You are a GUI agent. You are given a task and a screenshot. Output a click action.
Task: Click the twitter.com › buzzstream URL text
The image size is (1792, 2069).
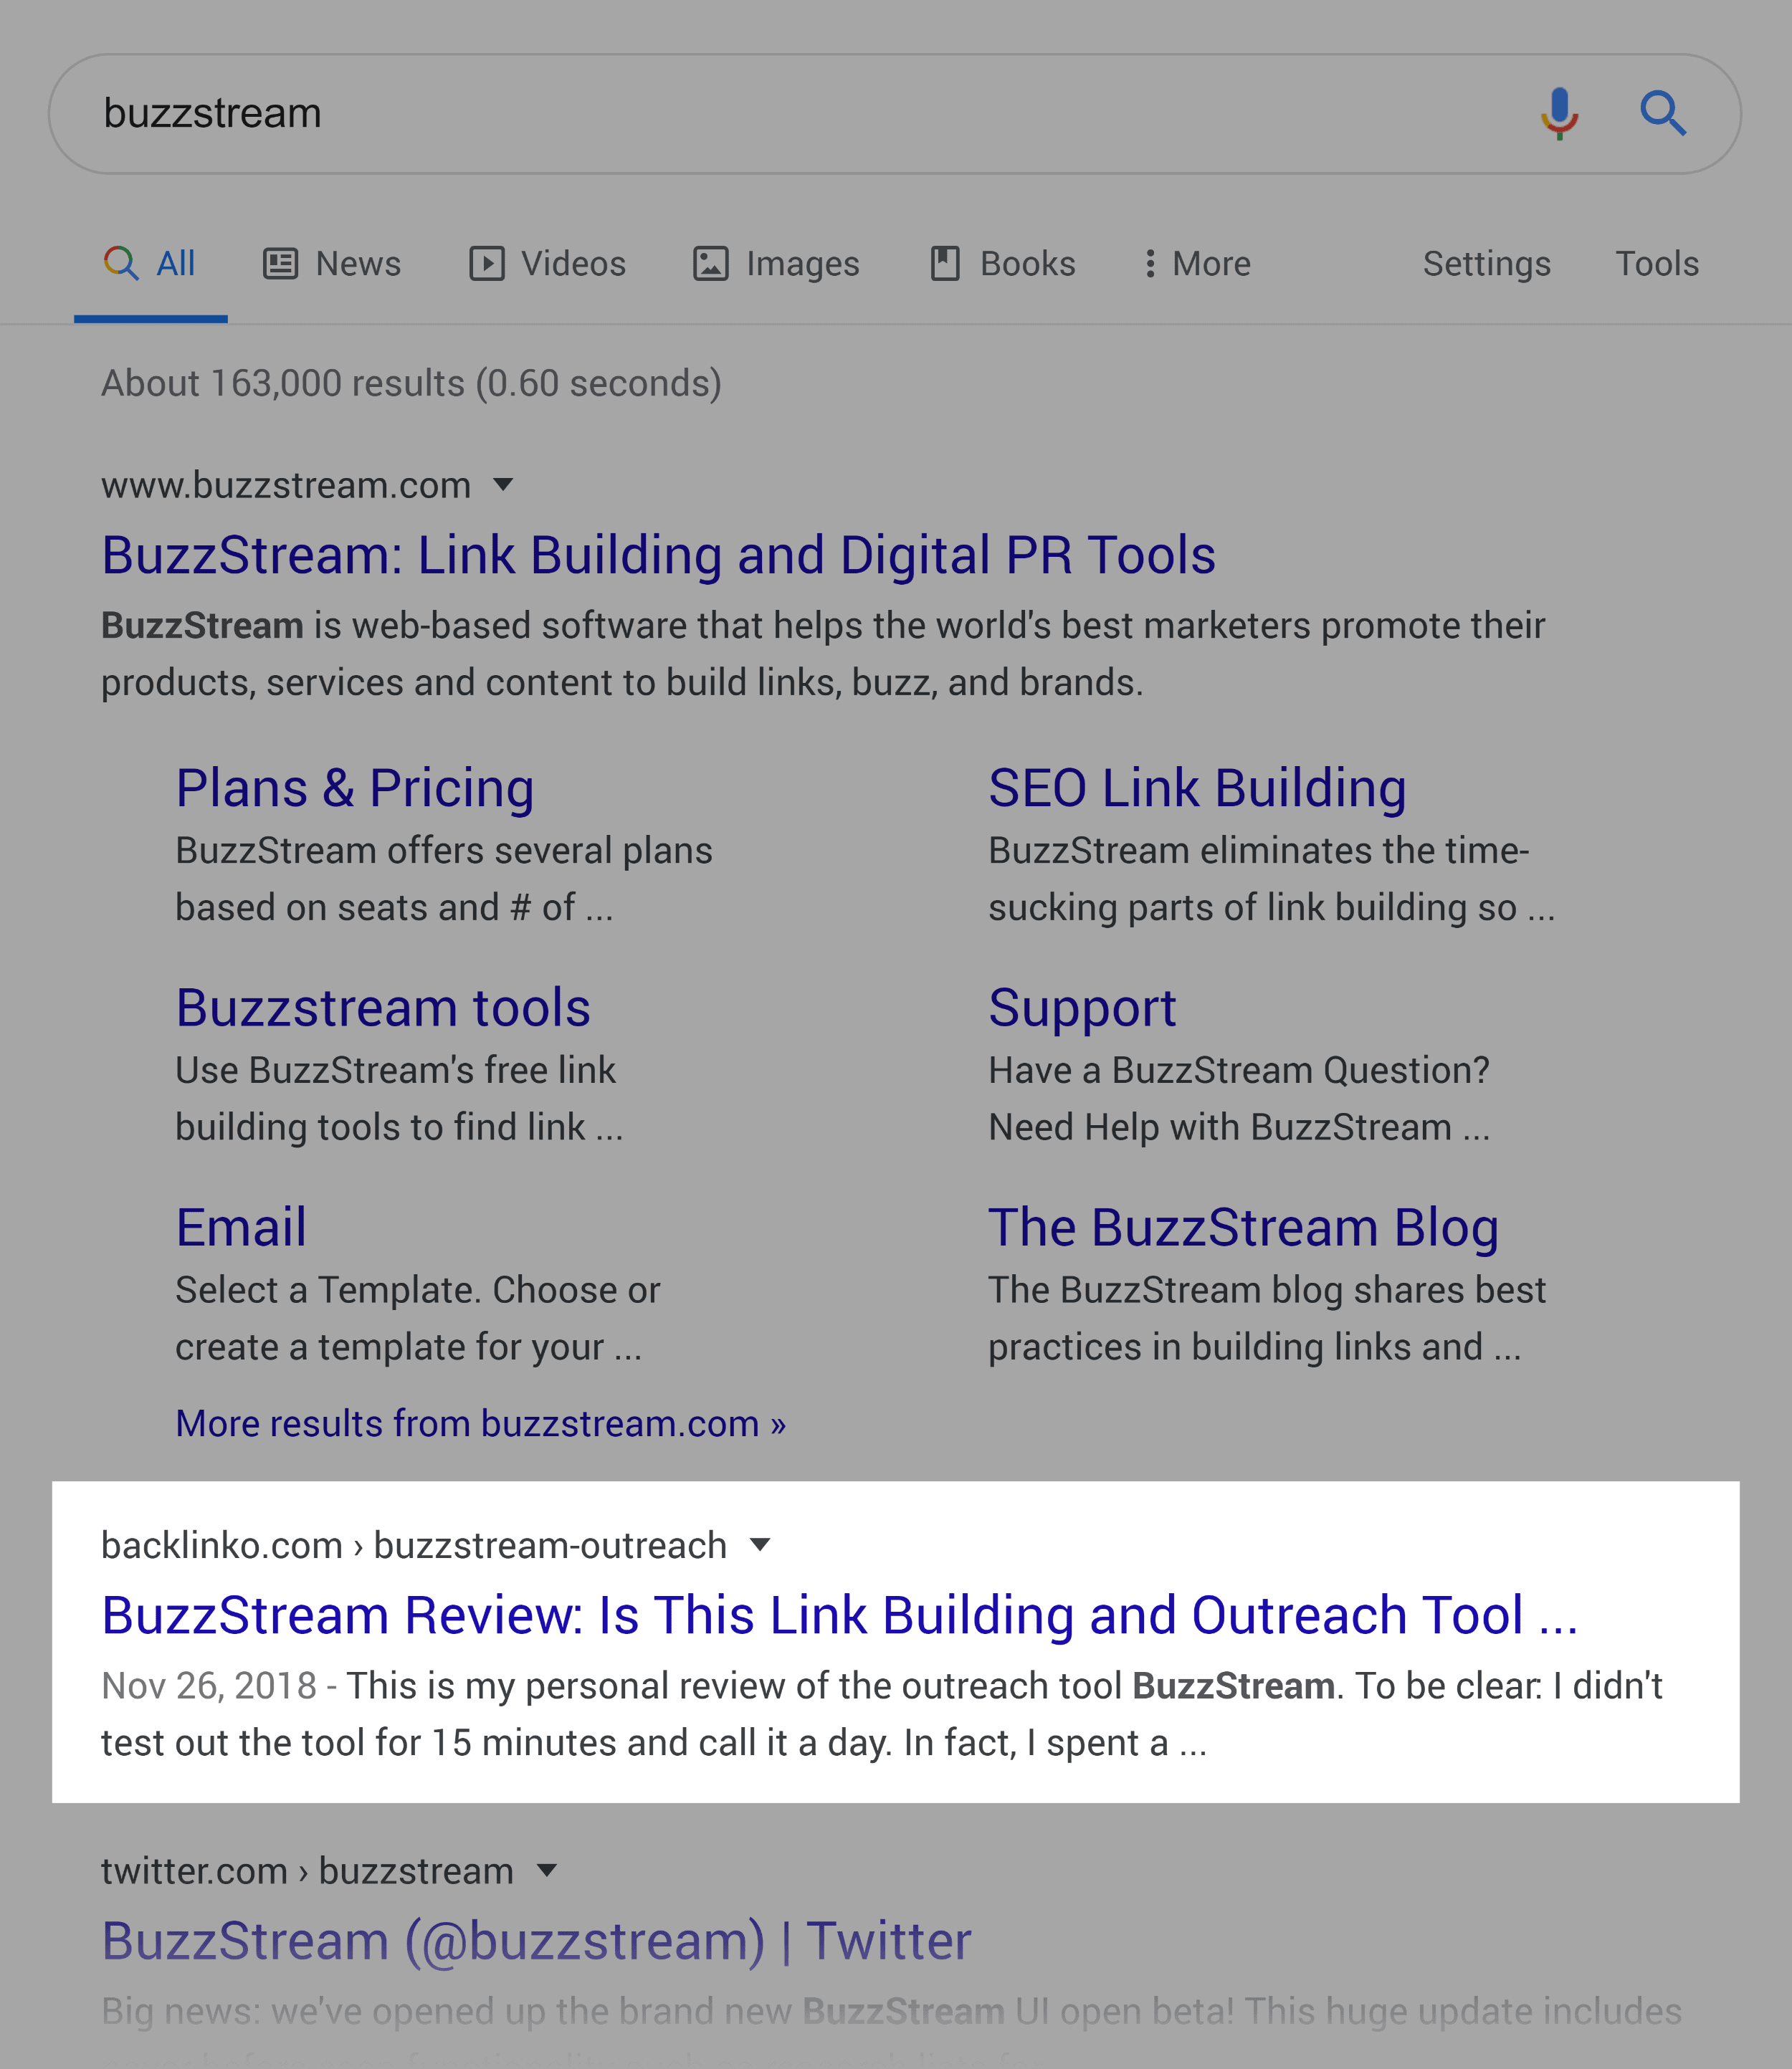click(307, 1871)
